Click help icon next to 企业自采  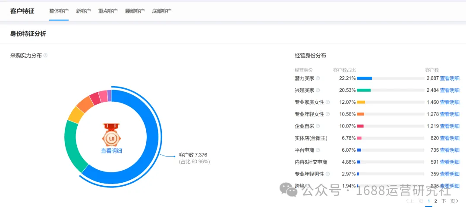click(x=318, y=126)
